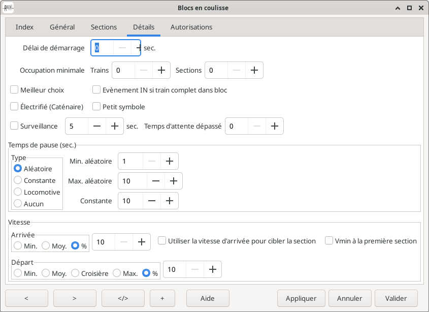The height and width of the screenshot is (312, 429).
Task: Decrease the Max. aléatoire pause time
Action: 156,181
